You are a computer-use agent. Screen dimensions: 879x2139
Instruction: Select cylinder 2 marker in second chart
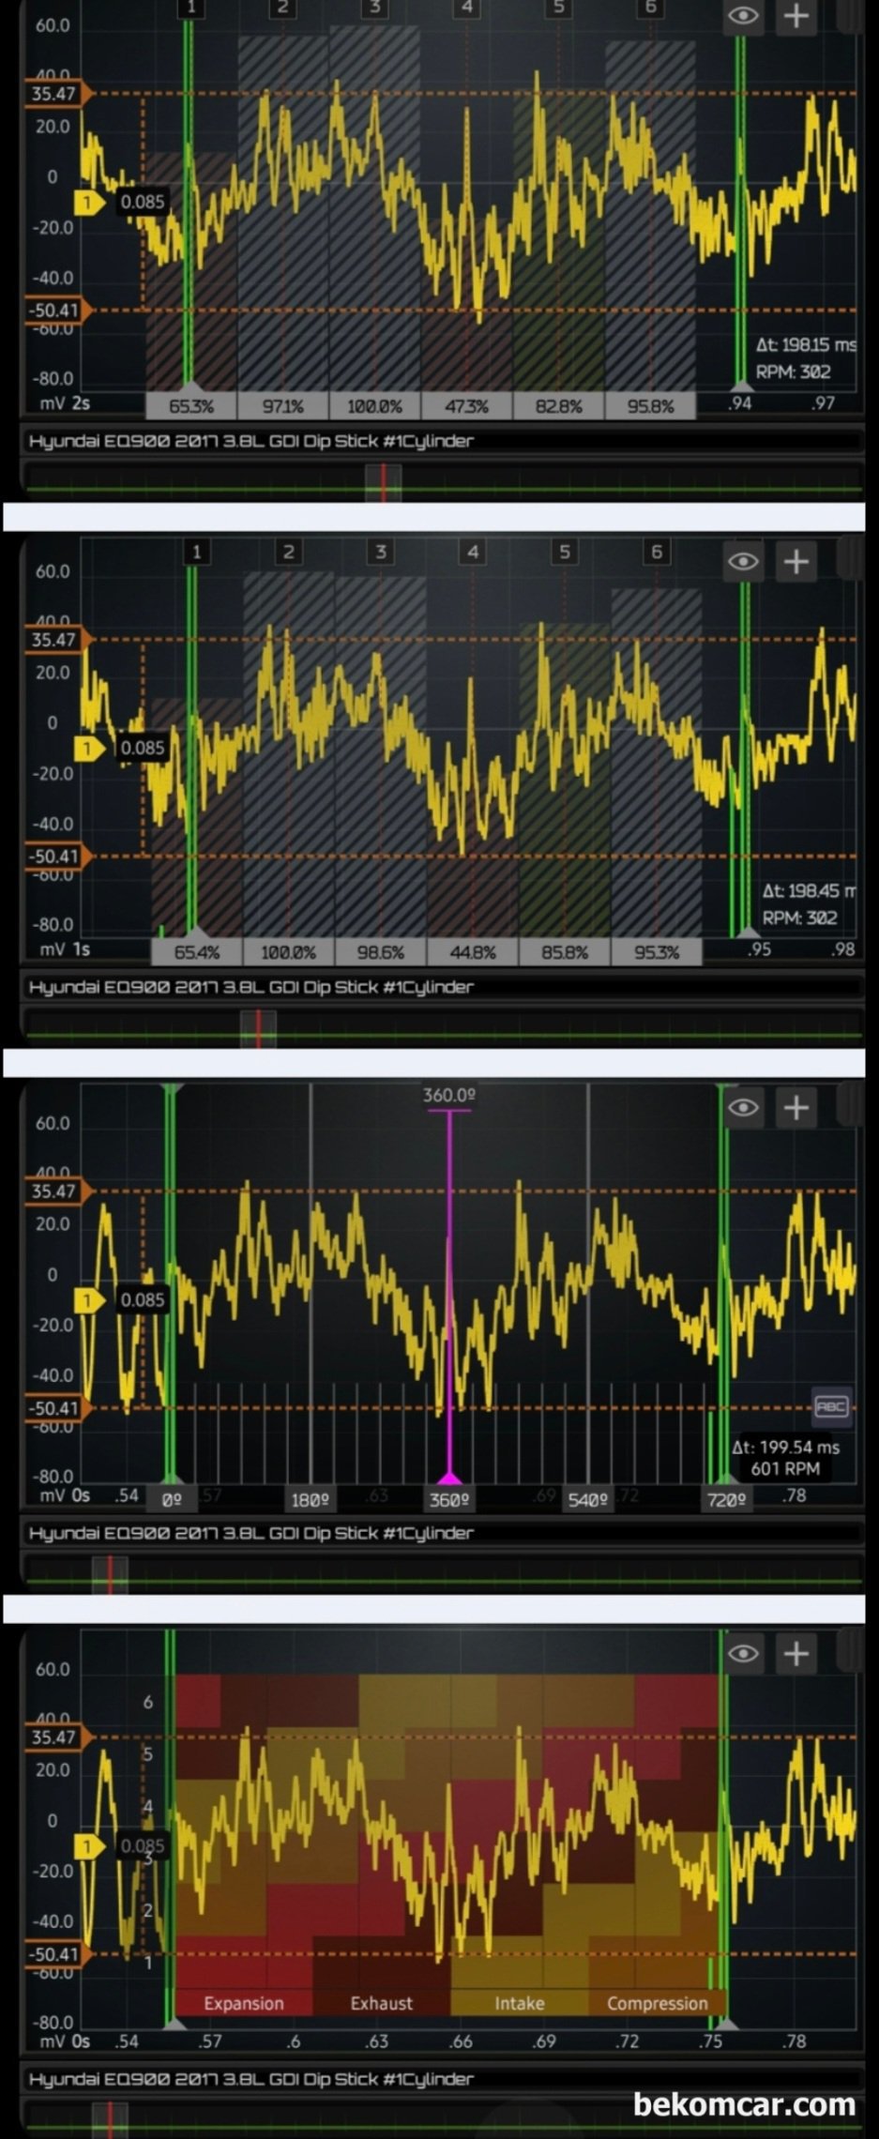pos(288,552)
